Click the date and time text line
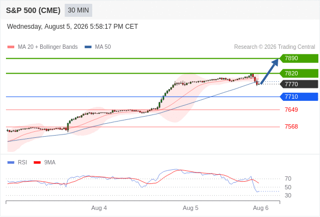 (x=73, y=27)
